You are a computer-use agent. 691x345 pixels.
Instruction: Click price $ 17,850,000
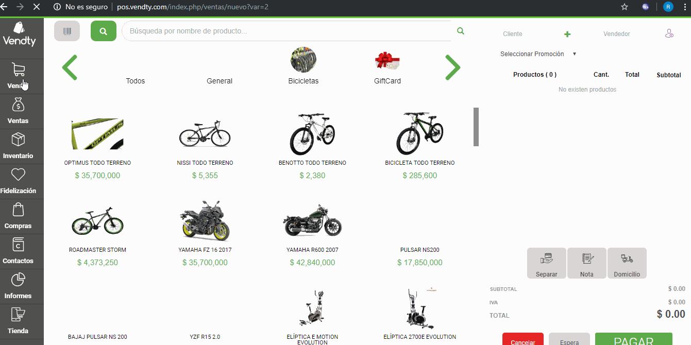point(420,263)
